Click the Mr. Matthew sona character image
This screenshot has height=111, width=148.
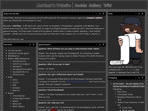(126, 41)
